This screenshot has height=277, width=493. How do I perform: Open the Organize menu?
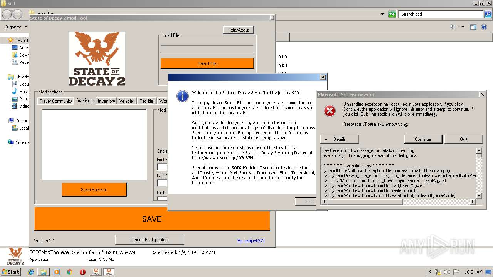[16, 27]
